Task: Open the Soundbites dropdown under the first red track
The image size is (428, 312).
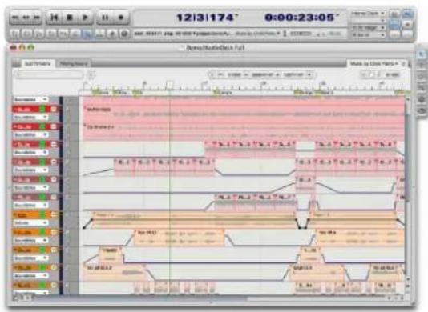Action: (x=30, y=118)
